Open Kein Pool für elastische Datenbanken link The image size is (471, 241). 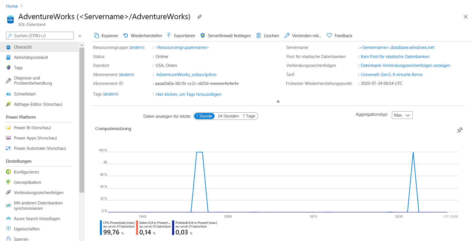pyautogui.click(x=395, y=57)
